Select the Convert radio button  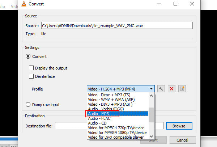tap(28, 56)
